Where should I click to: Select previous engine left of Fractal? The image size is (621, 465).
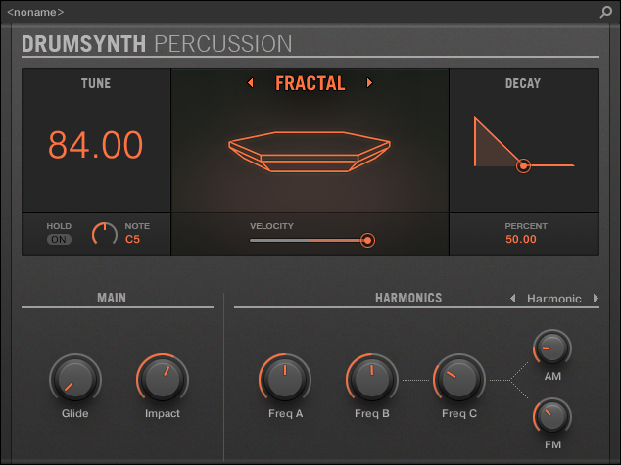click(250, 83)
